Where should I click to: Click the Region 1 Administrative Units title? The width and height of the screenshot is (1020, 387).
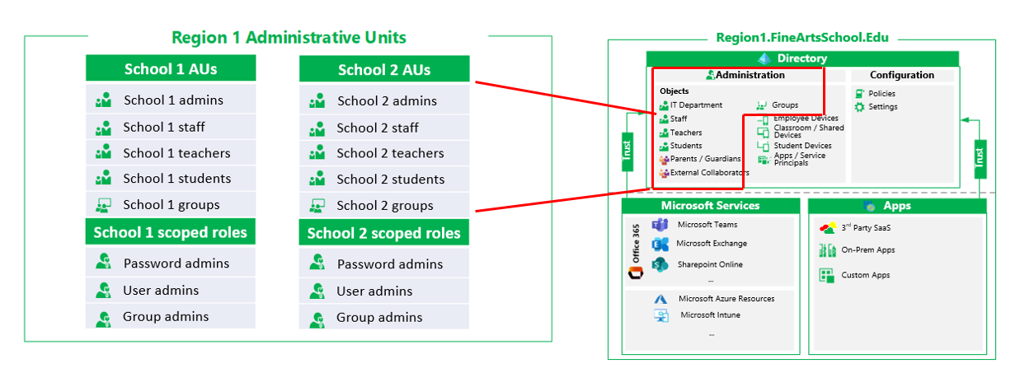tap(289, 38)
